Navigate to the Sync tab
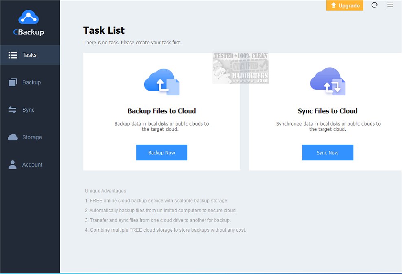Viewport: 402px width, 274px height. [x=29, y=109]
